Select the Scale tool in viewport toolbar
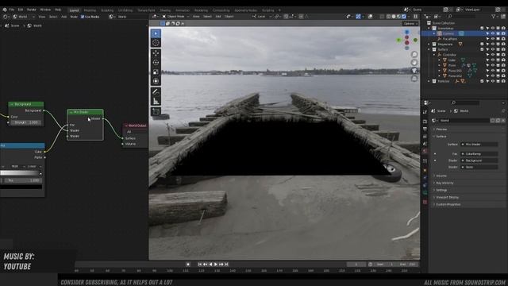508x286 pixels. (156, 71)
